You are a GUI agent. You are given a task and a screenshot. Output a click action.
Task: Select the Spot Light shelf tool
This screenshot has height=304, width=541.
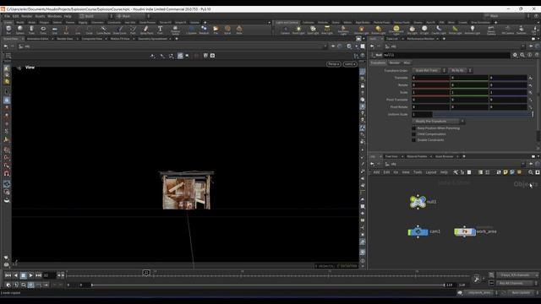point(313,30)
